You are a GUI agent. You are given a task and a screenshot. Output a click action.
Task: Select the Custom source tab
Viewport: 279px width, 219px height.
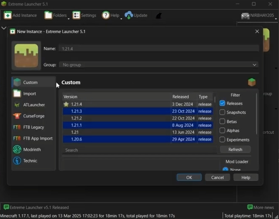pos(34,82)
